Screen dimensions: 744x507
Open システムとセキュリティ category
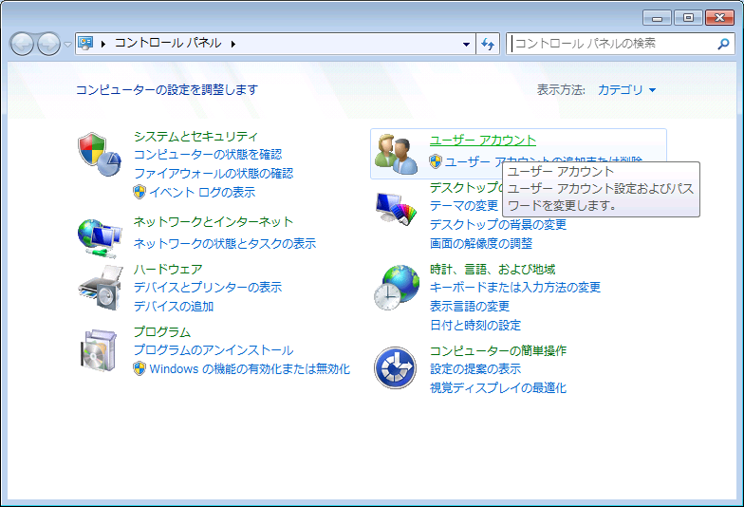(195, 137)
